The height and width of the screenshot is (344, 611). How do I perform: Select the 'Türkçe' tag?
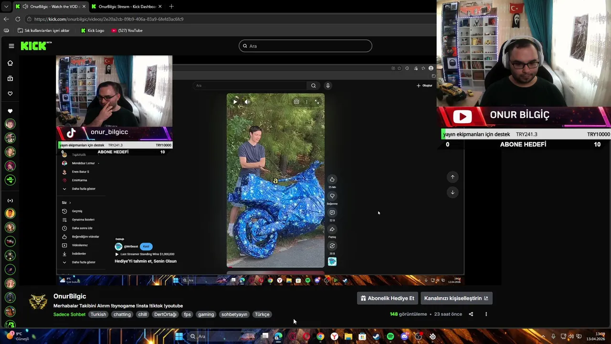pos(262,314)
